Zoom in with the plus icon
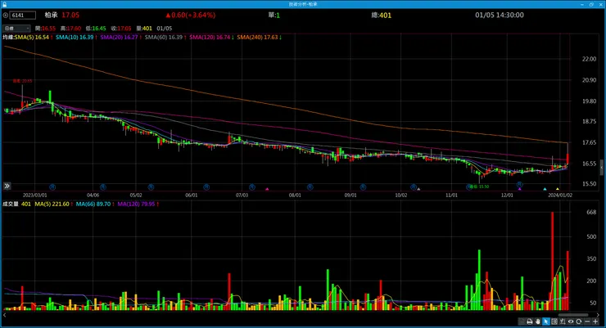Screen dimensions: 606x328 pos(595,321)
